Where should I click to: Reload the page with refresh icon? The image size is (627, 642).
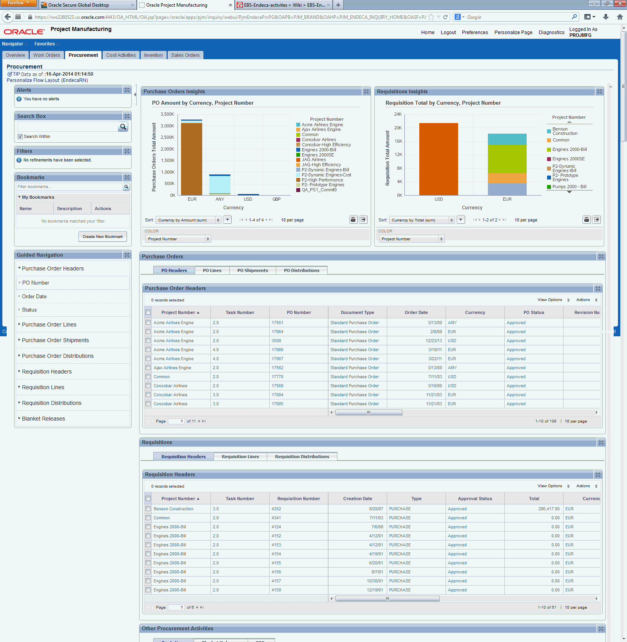click(x=445, y=17)
